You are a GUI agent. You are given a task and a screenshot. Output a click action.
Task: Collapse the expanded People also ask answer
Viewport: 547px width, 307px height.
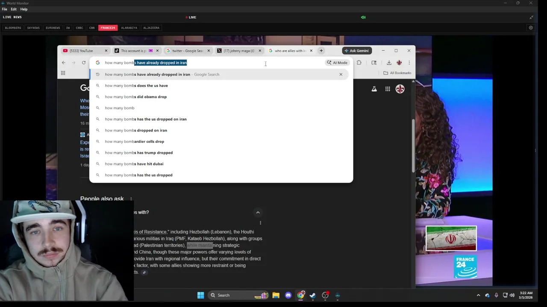(258, 212)
